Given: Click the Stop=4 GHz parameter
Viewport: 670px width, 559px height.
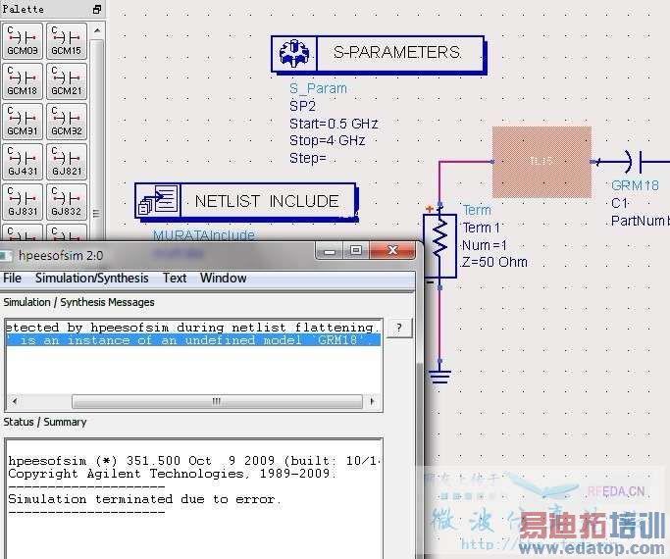Looking at the screenshot, I should [328, 140].
